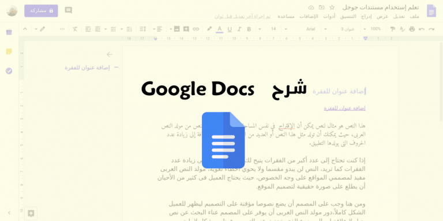Open the highlight color marker tool

[209, 29]
